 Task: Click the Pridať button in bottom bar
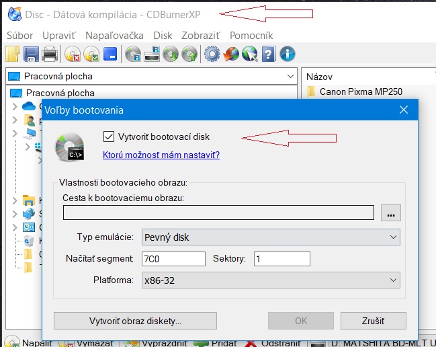pos(216,342)
